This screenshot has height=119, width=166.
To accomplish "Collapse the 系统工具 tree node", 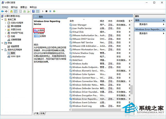I will pos(2,19).
